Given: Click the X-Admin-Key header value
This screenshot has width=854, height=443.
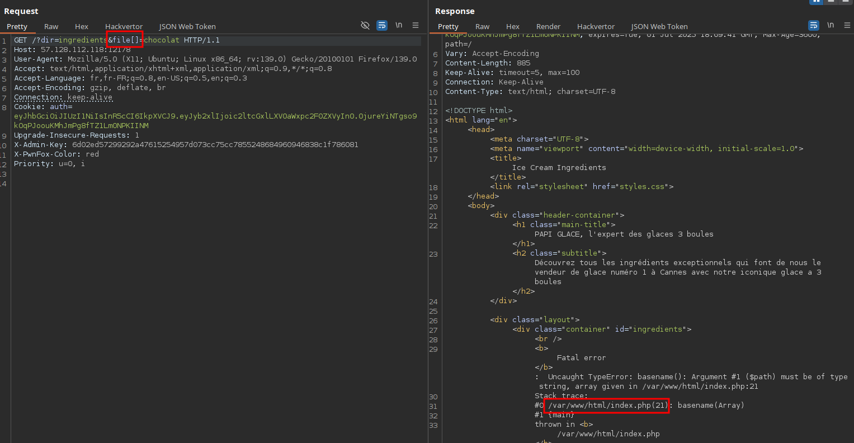Looking at the screenshot, I should [215, 145].
